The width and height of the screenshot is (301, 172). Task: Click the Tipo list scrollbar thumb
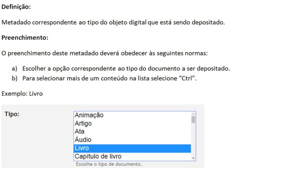(x=193, y=120)
